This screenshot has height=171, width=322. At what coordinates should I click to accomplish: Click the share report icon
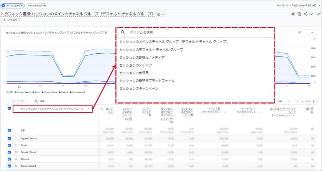(306, 14)
